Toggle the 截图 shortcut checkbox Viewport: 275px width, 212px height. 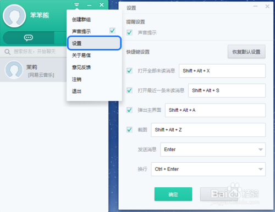click(x=129, y=130)
